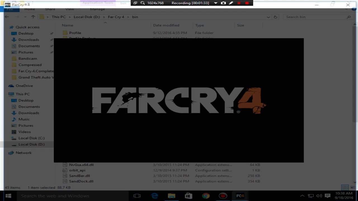358x201 pixels.
Task: Sort by Date modified column
Action: click(x=166, y=25)
